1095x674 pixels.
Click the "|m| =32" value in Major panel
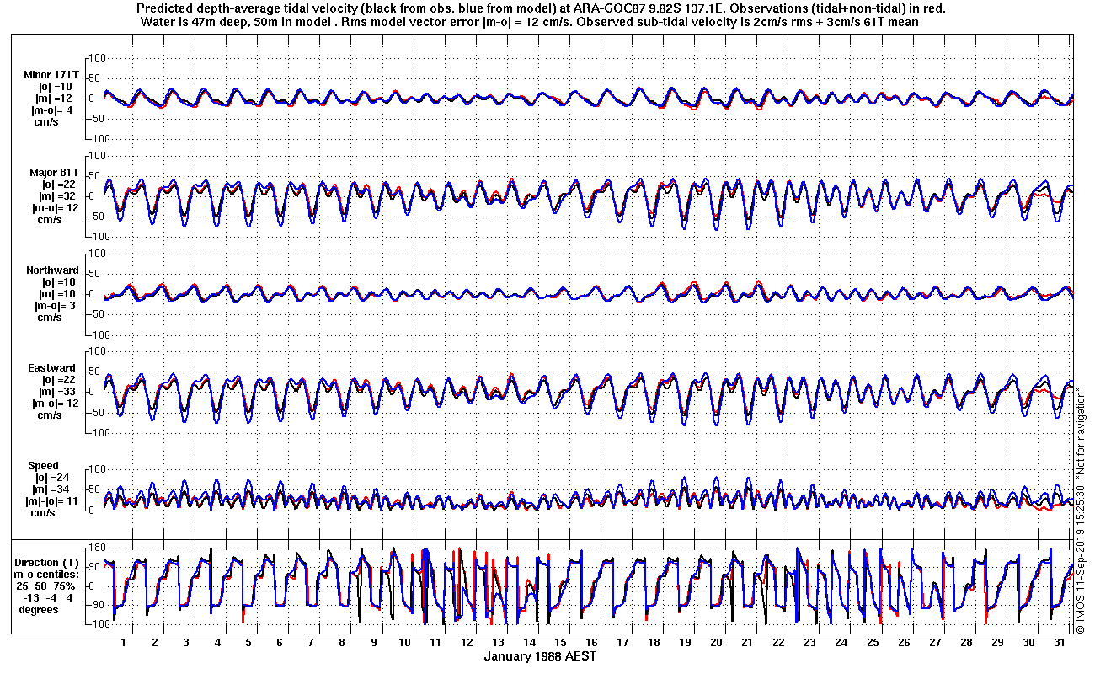click(56, 196)
